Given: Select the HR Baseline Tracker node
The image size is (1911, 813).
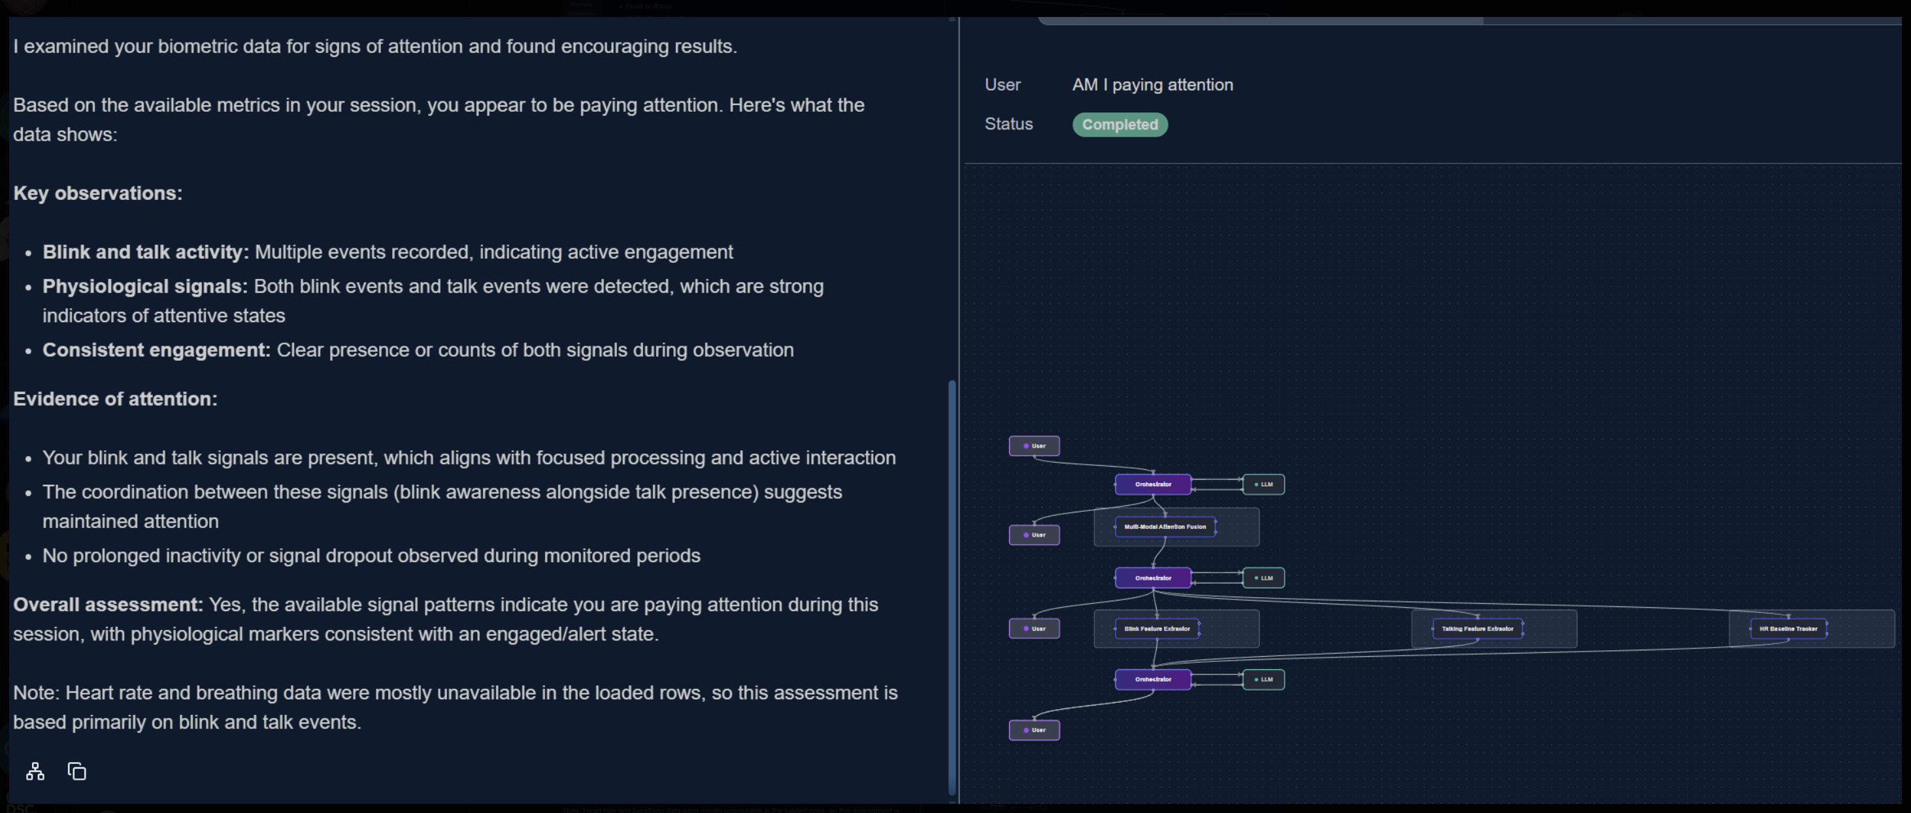Looking at the screenshot, I should [1788, 628].
